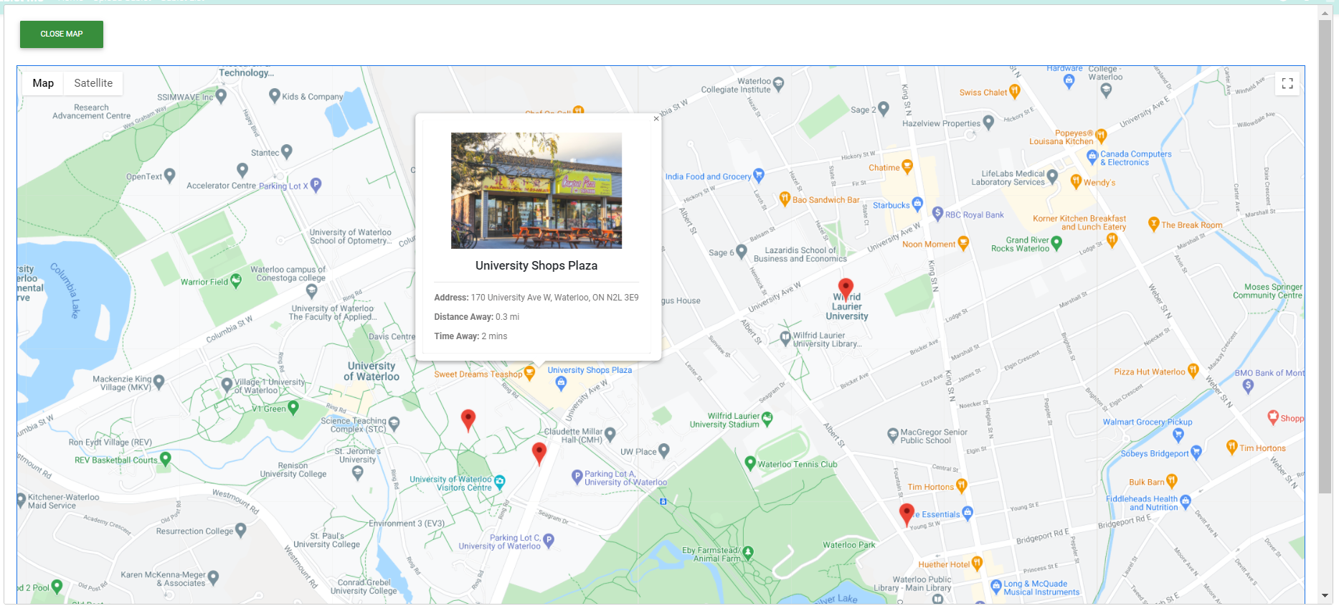This screenshot has width=1339, height=611.
Task: Click the University of Waterloo Visitors Centre pin
Action: [500, 482]
